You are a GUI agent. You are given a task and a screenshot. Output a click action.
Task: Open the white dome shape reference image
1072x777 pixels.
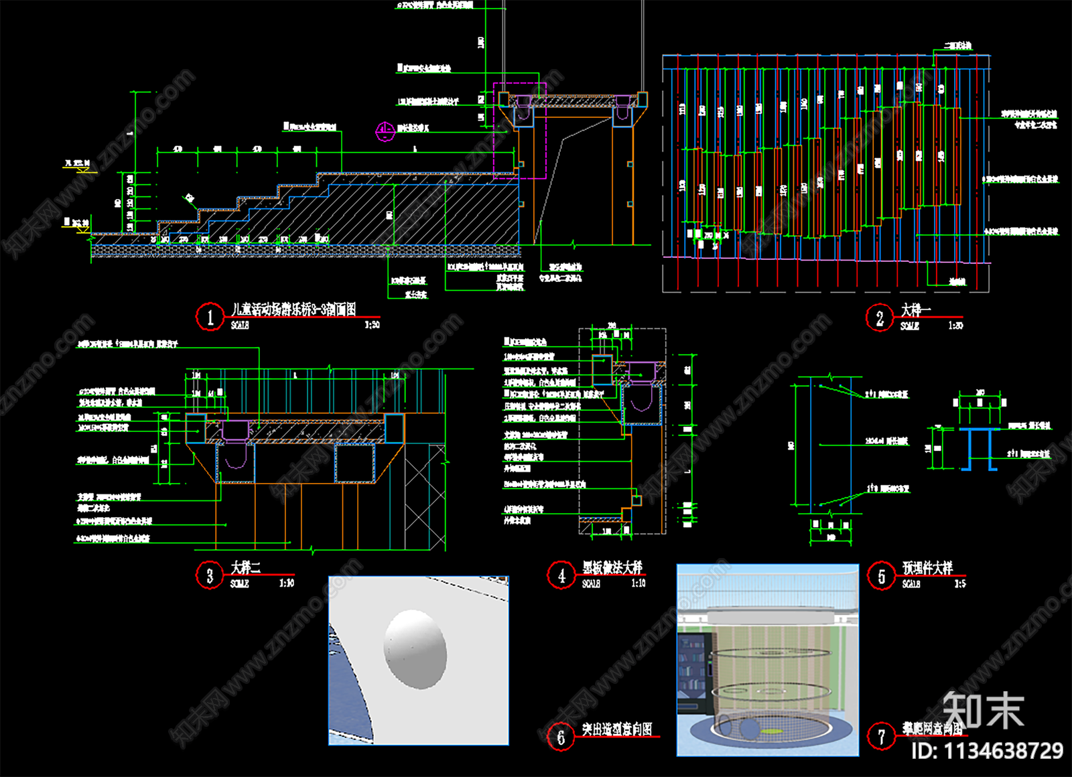coord(419,660)
